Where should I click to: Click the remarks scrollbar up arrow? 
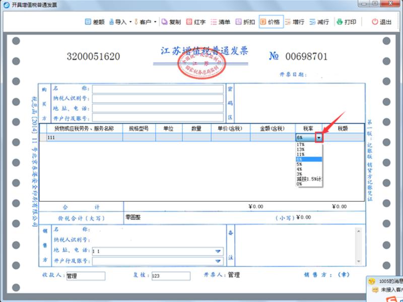(x=359, y=231)
